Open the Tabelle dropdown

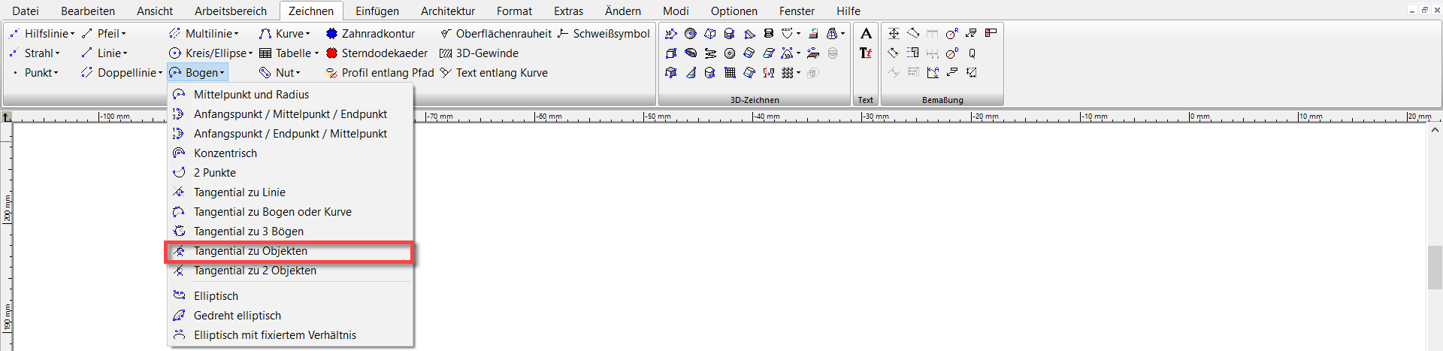pyautogui.click(x=316, y=53)
